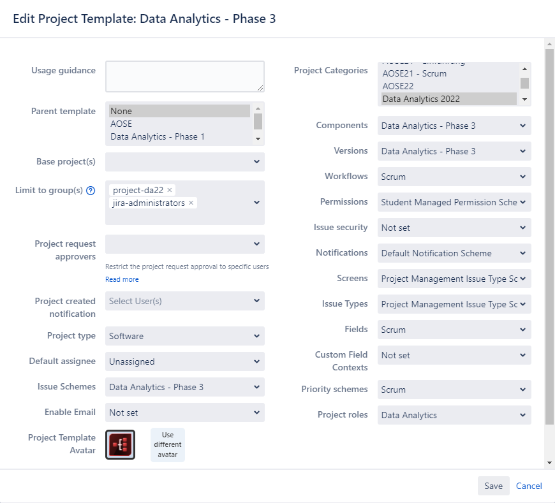This screenshot has width=555, height=503.
Task: Click the help icon beside Limit to group(s)
Action: click(x=91, y=191)
